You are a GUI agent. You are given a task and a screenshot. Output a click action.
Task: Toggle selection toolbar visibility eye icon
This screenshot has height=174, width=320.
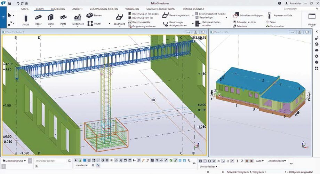coord(194,163)
